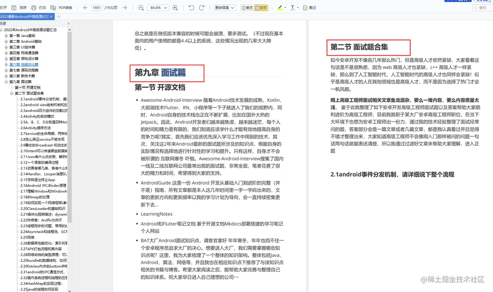Select 2.6Activity缓存方法 outline entry
The width and height of the screenshot is (493, 292).
[x=36, y=128]
